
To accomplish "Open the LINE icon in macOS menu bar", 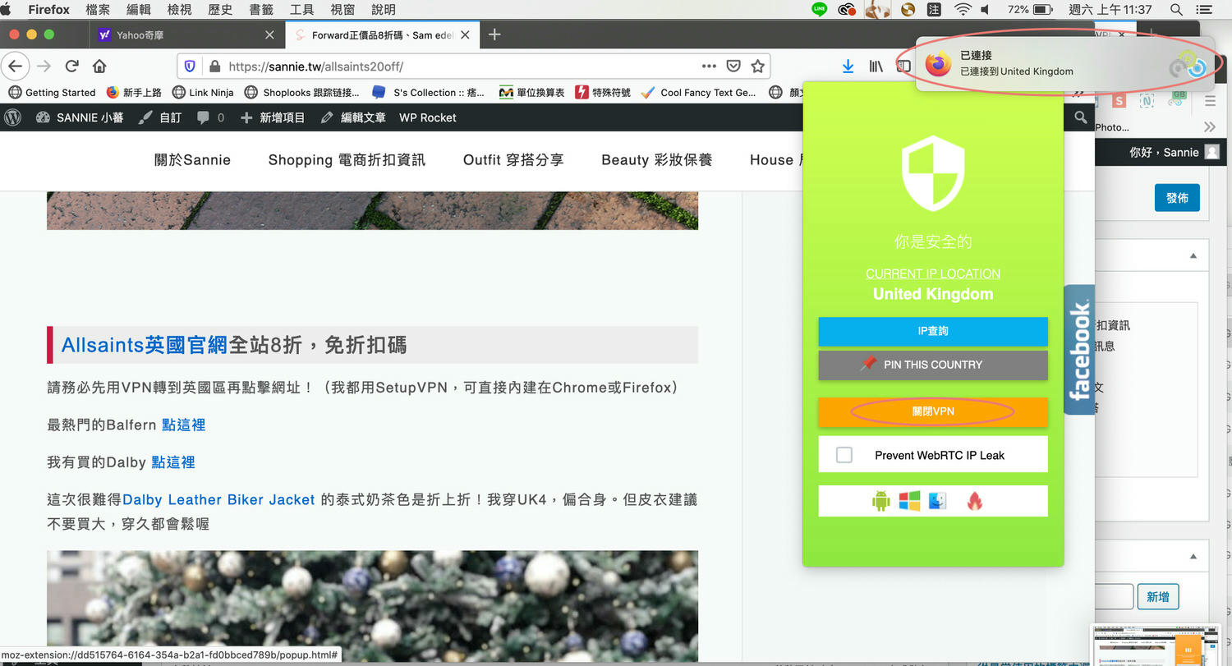I will 818,10.
